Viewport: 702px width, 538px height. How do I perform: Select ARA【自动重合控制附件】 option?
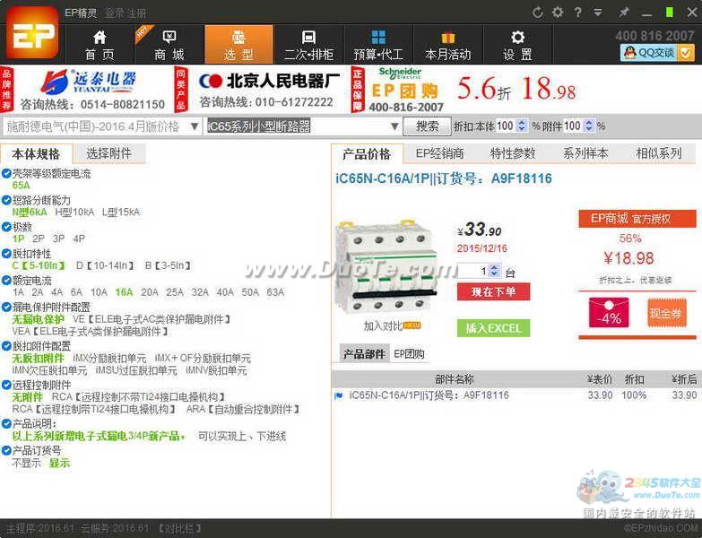(x=243, y=409)
